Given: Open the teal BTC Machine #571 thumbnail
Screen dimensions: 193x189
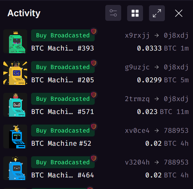Looking at the screenshot, I should (x=15, y=105).
